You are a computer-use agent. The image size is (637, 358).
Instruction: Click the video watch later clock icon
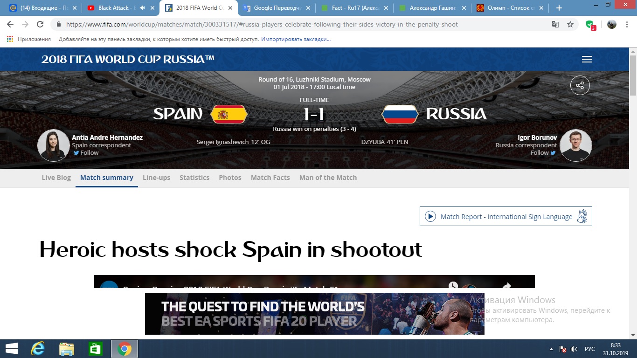tap(453, 286)
